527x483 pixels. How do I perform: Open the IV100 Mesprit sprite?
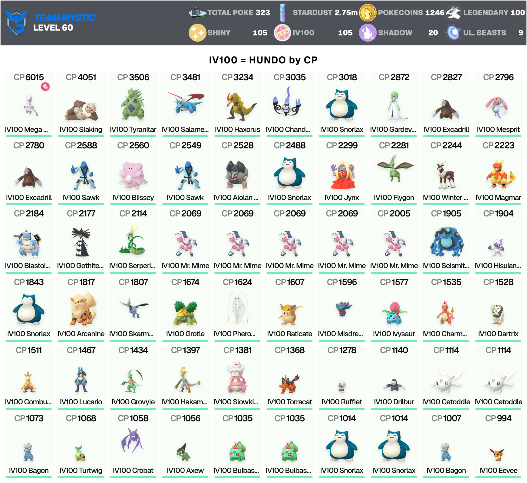click(x=497, y=107)
